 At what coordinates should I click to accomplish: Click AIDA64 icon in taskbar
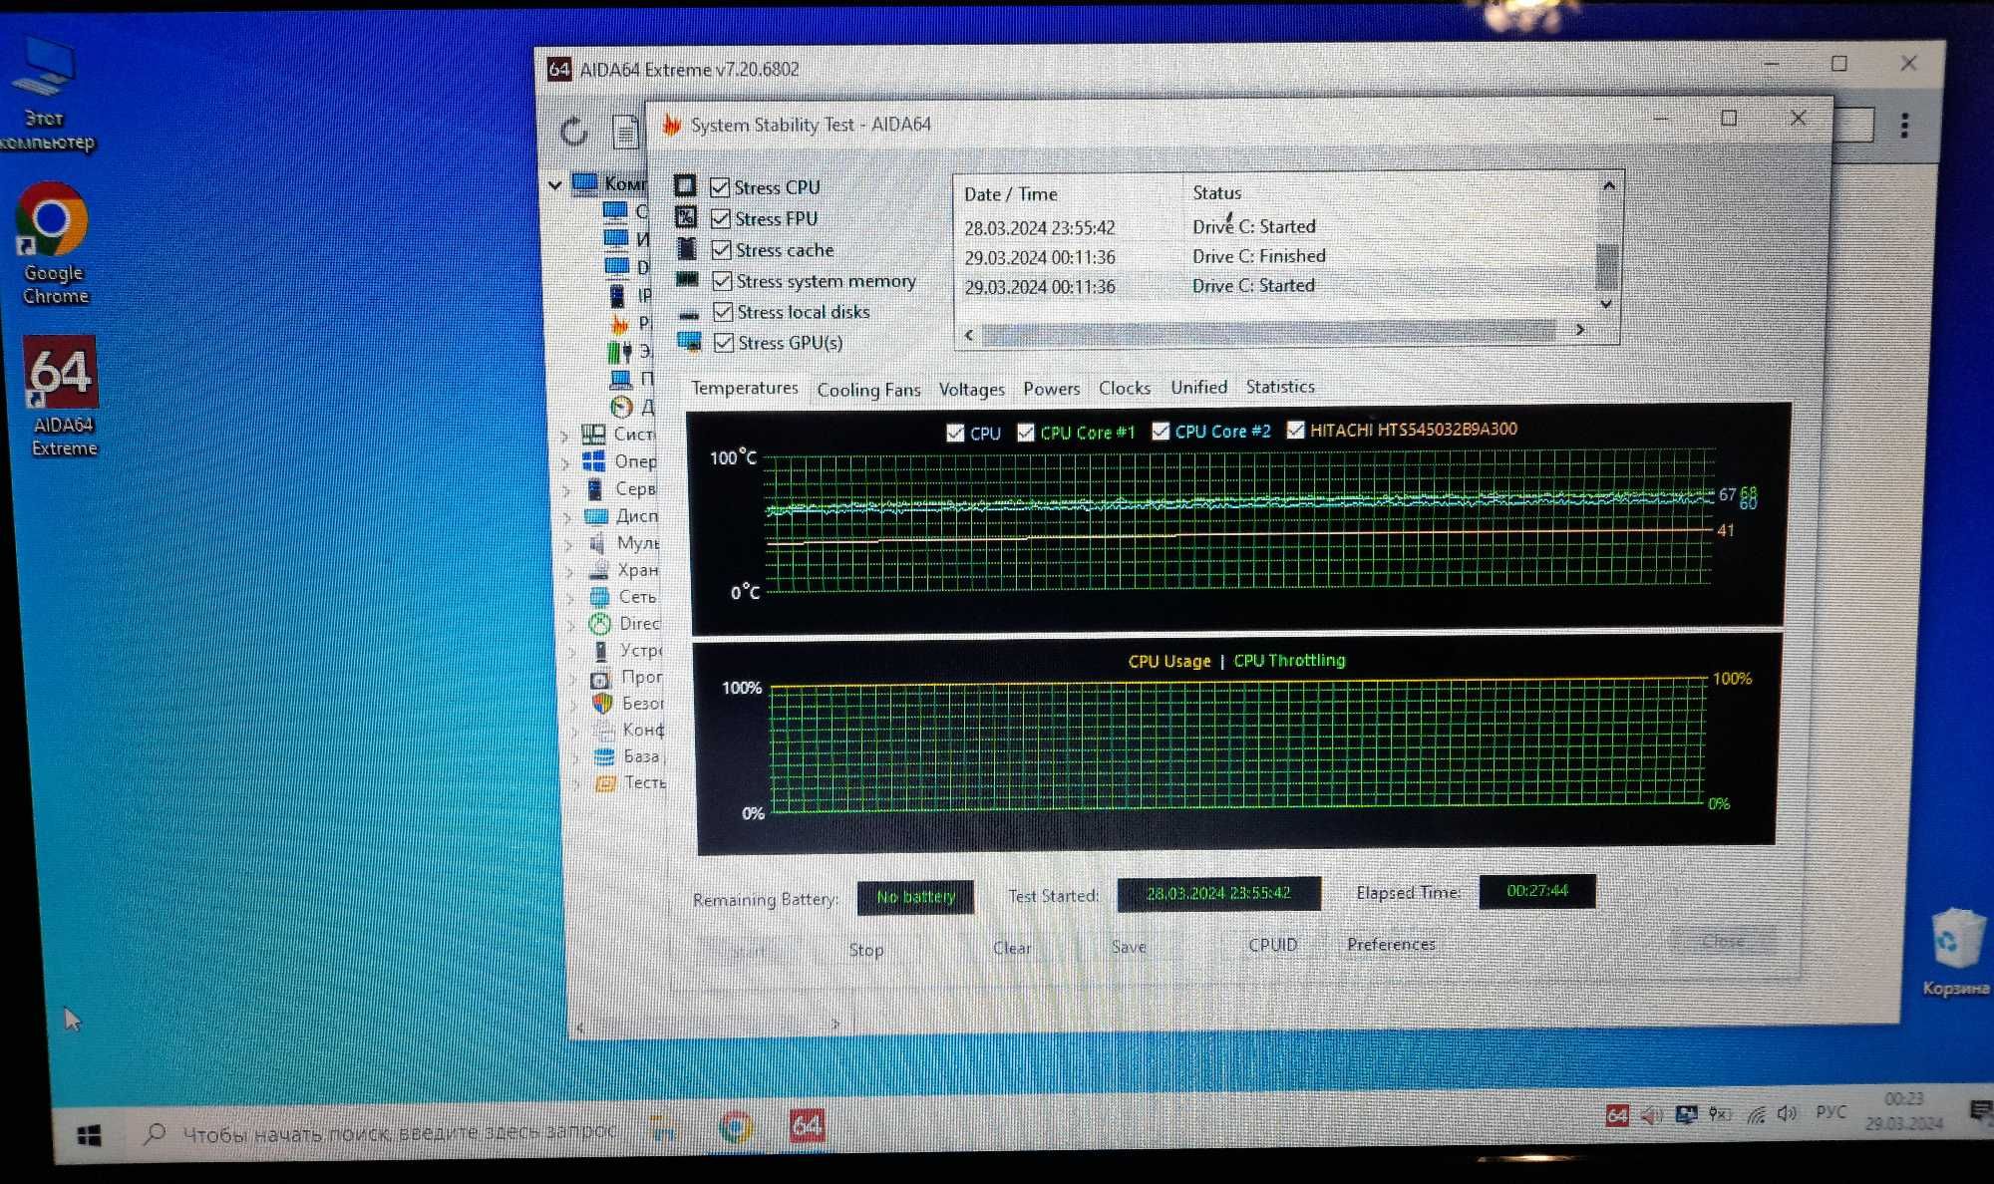807,1126
